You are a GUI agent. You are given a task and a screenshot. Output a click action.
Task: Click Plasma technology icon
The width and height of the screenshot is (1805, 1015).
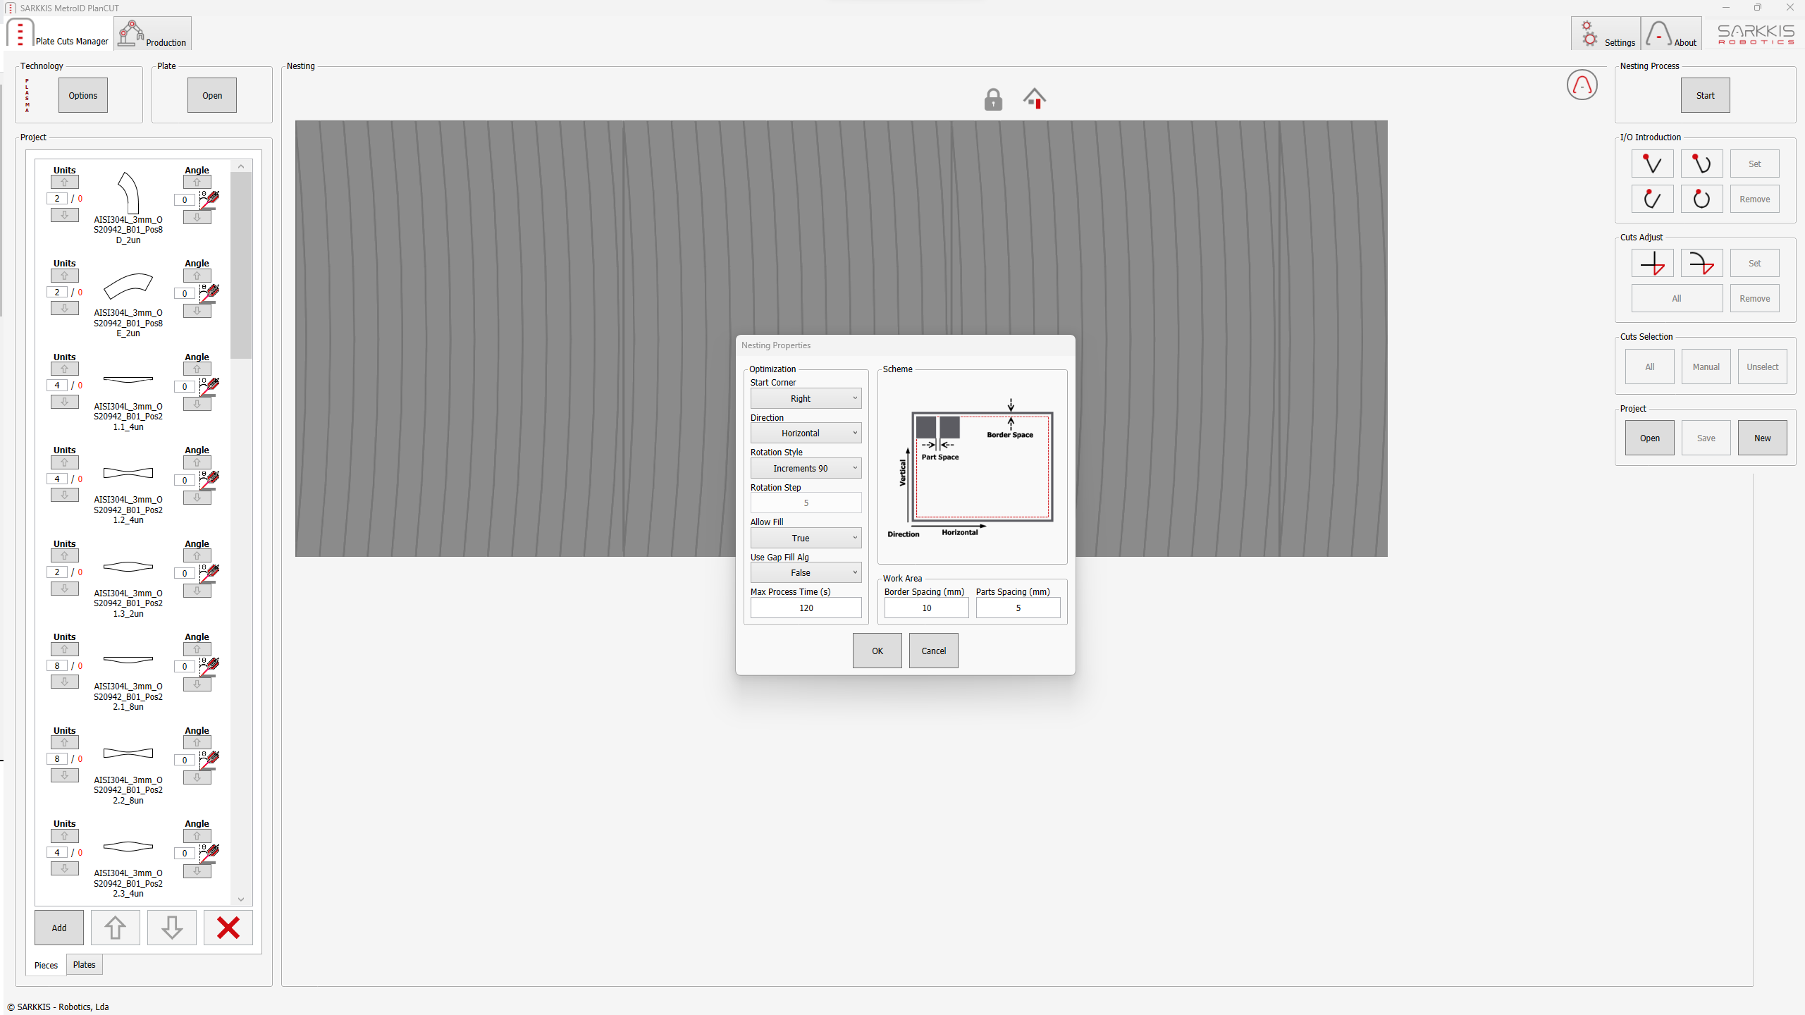[x=27, y=96]
